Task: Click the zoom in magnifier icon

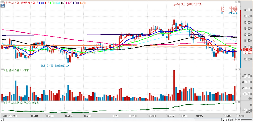Action: click(231, 120)
